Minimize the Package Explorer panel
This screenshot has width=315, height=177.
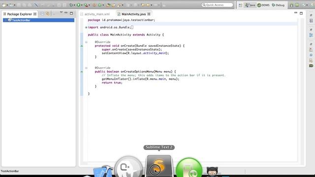66,13
